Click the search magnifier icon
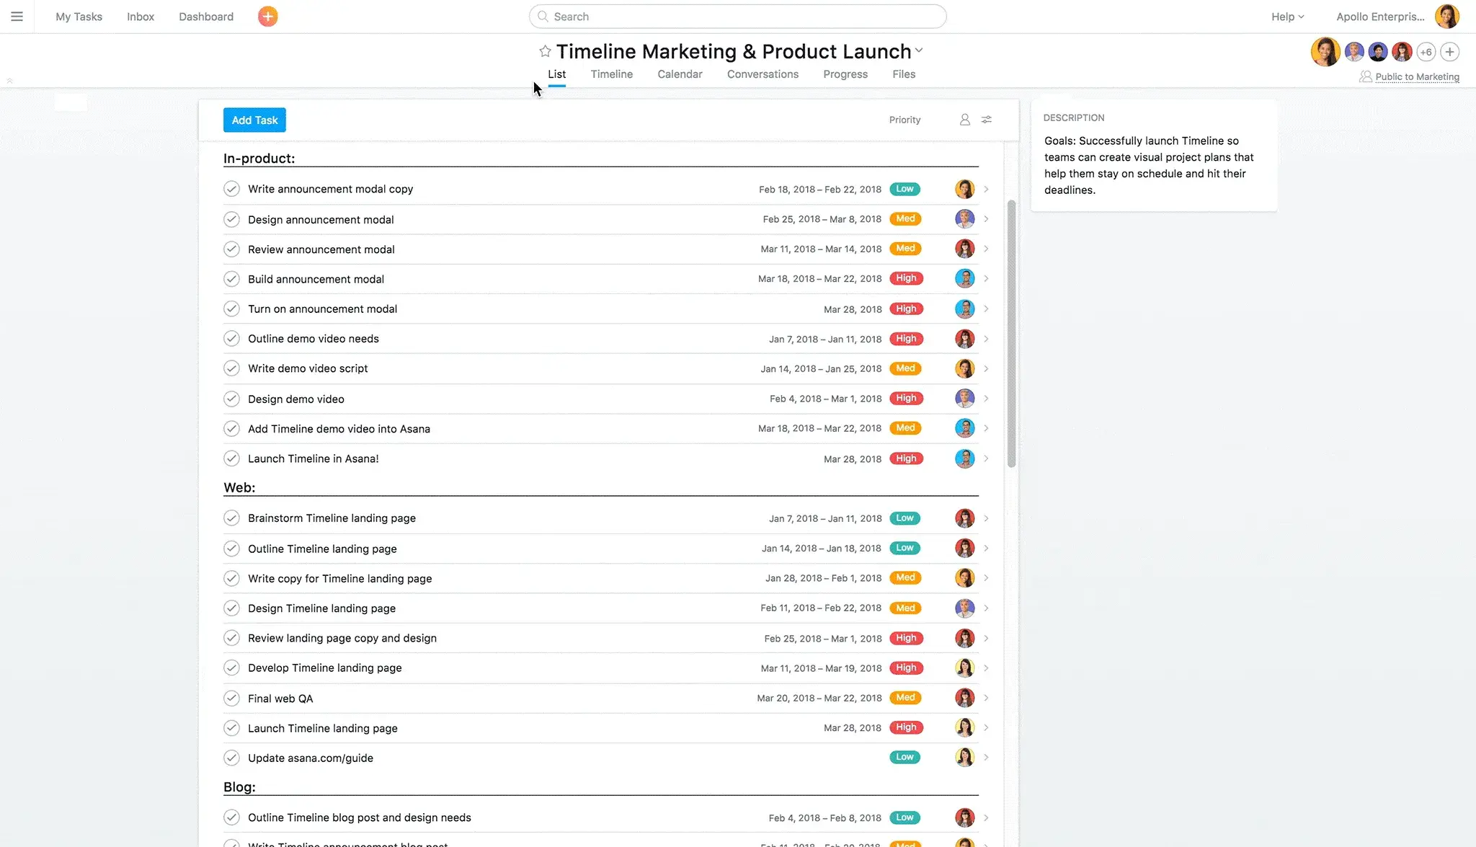 point(543,17)
